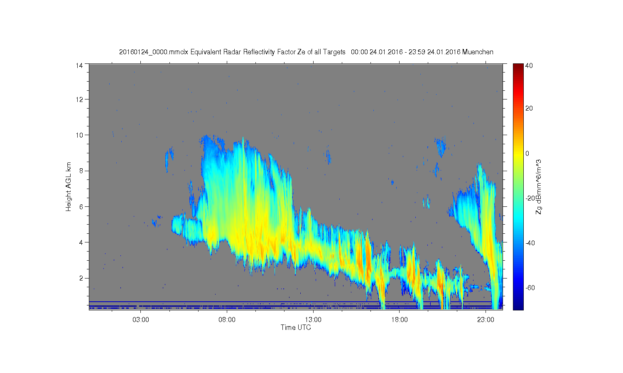Click the dark blue bottom of the colorbar
The height and width of the screenshot is (373, 623).
click(x=518, y=306)
